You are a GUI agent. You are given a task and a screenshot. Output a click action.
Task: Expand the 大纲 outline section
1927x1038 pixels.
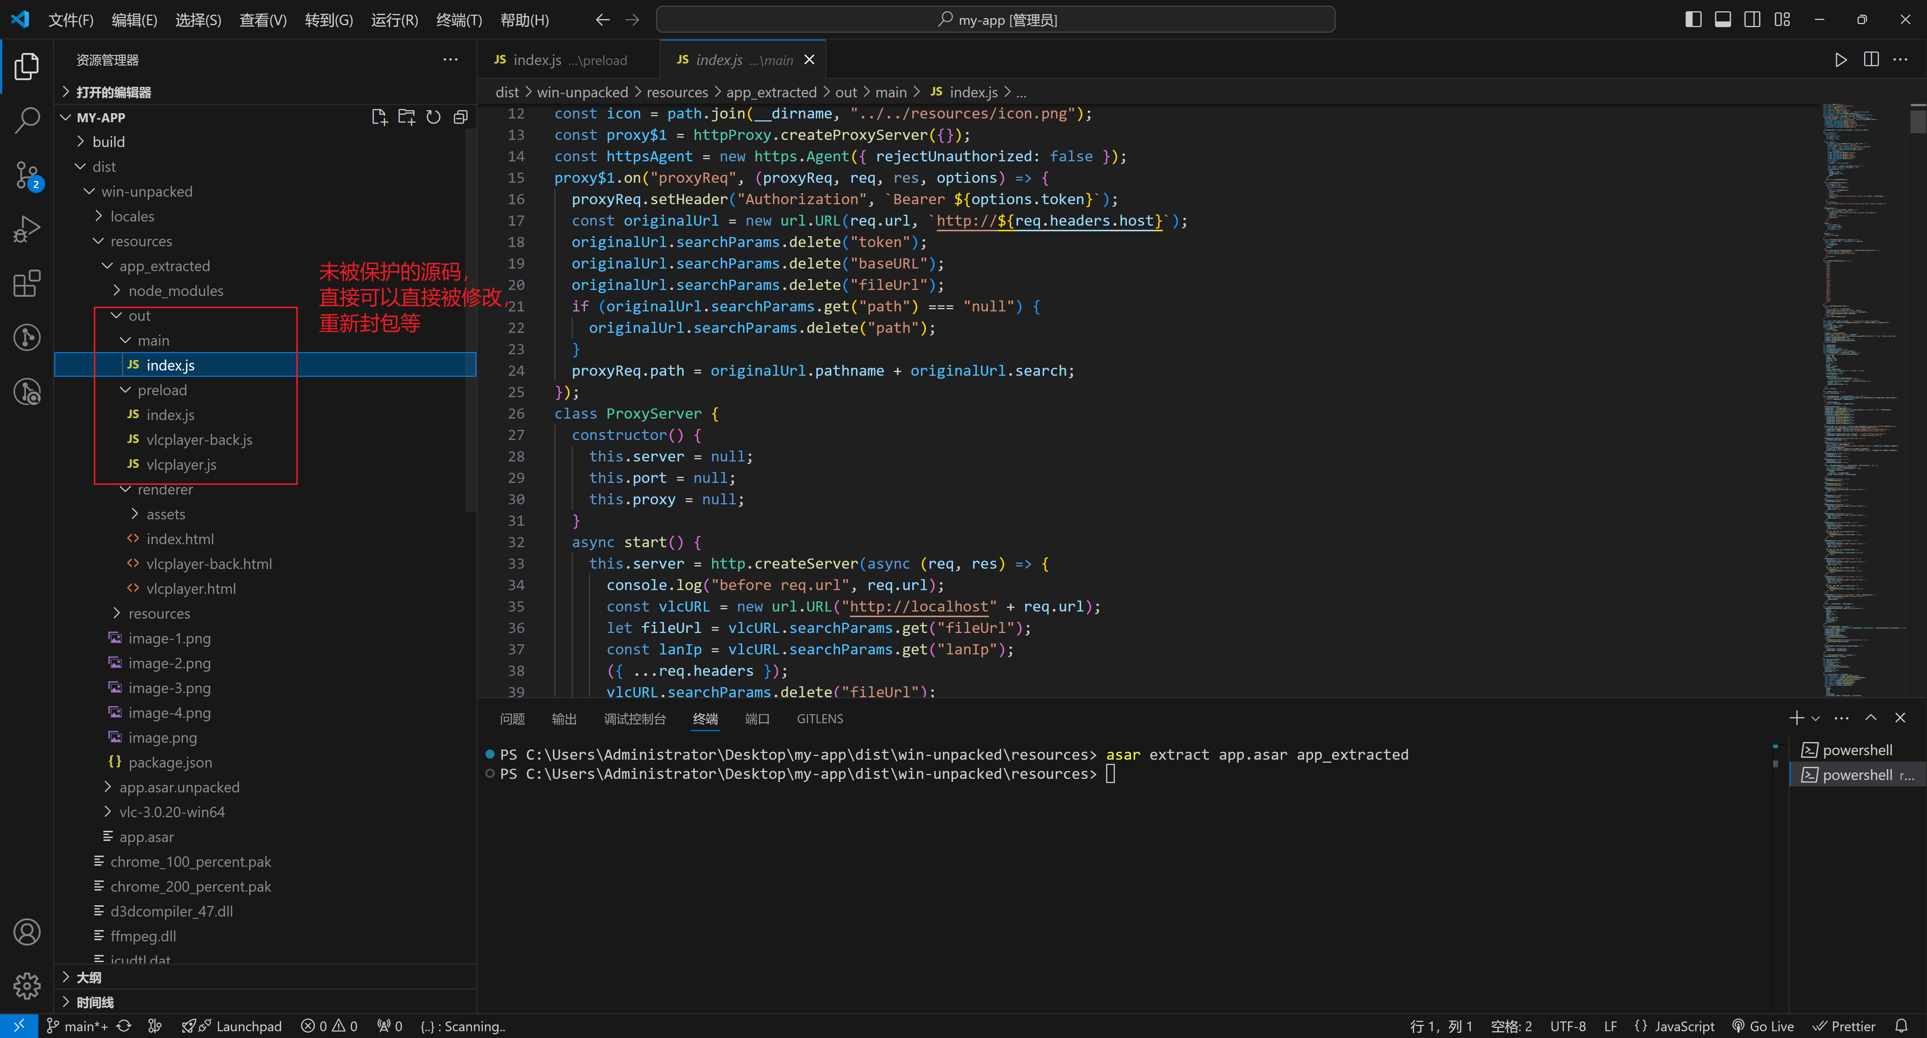pos(265,977)
